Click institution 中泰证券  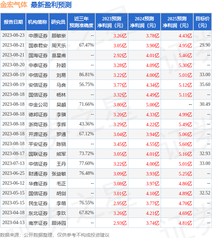click(x=38, y=65)
